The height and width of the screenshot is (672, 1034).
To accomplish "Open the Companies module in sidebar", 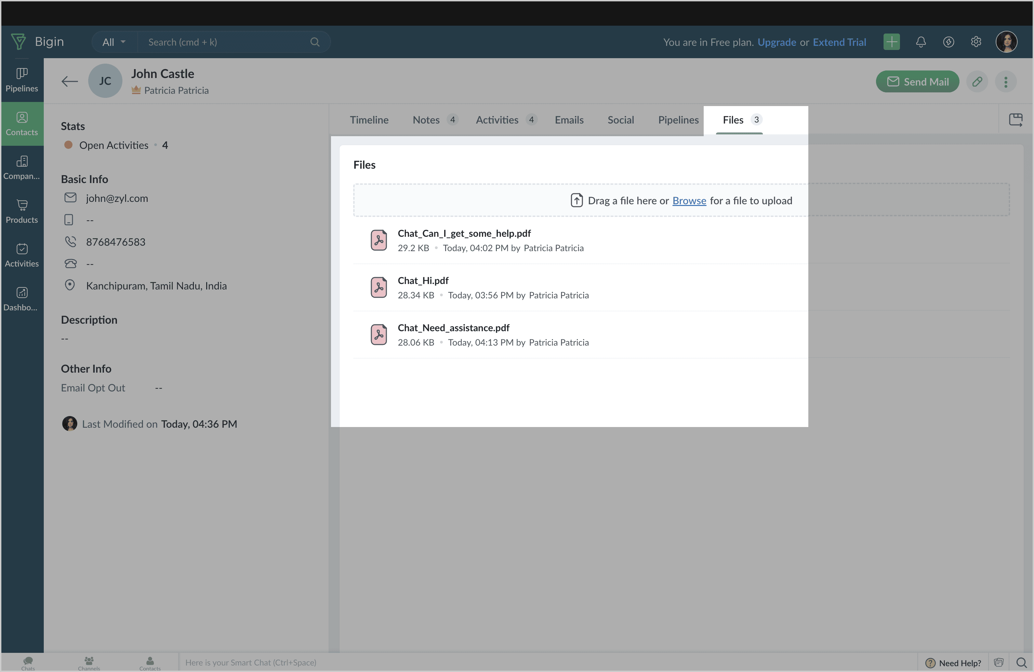I will [x=22, y=168].
